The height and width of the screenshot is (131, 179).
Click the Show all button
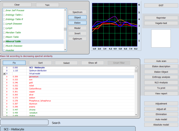pos(92,63)
